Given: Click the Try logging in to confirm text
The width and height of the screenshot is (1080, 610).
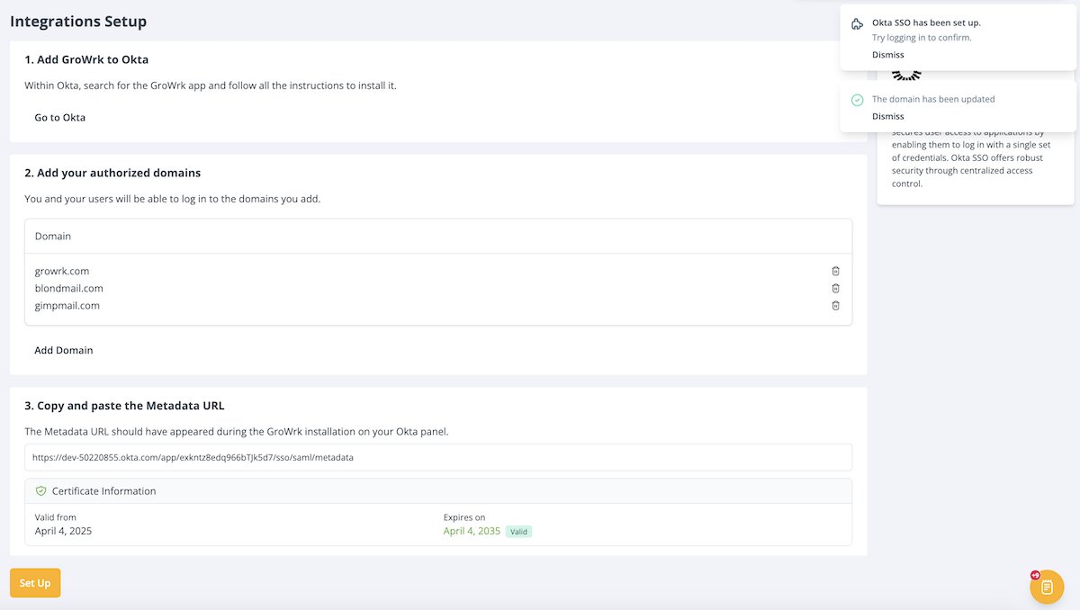Looking at the screenshot, I should (922, 38).
